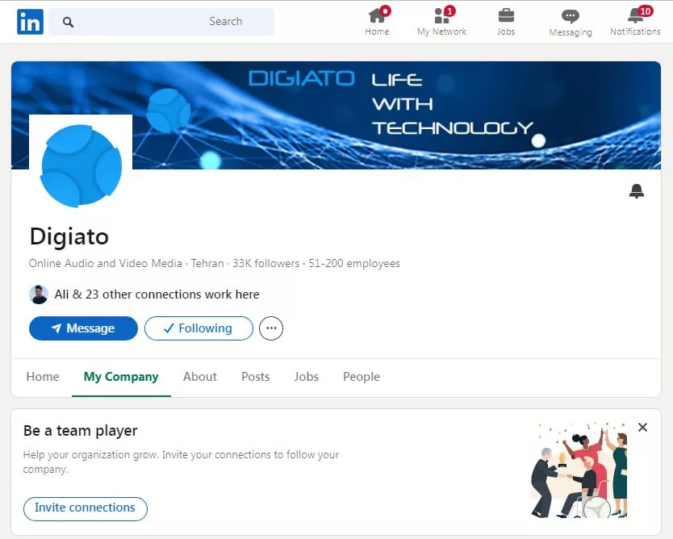Open Ali & 23 other connections link
673x539 pixels.
(x=157, y=295)
